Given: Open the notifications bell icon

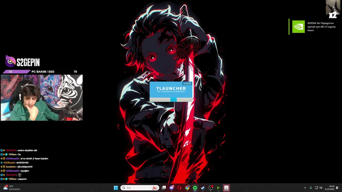Looking at the screenshot, I should click(x=337, y=188).
